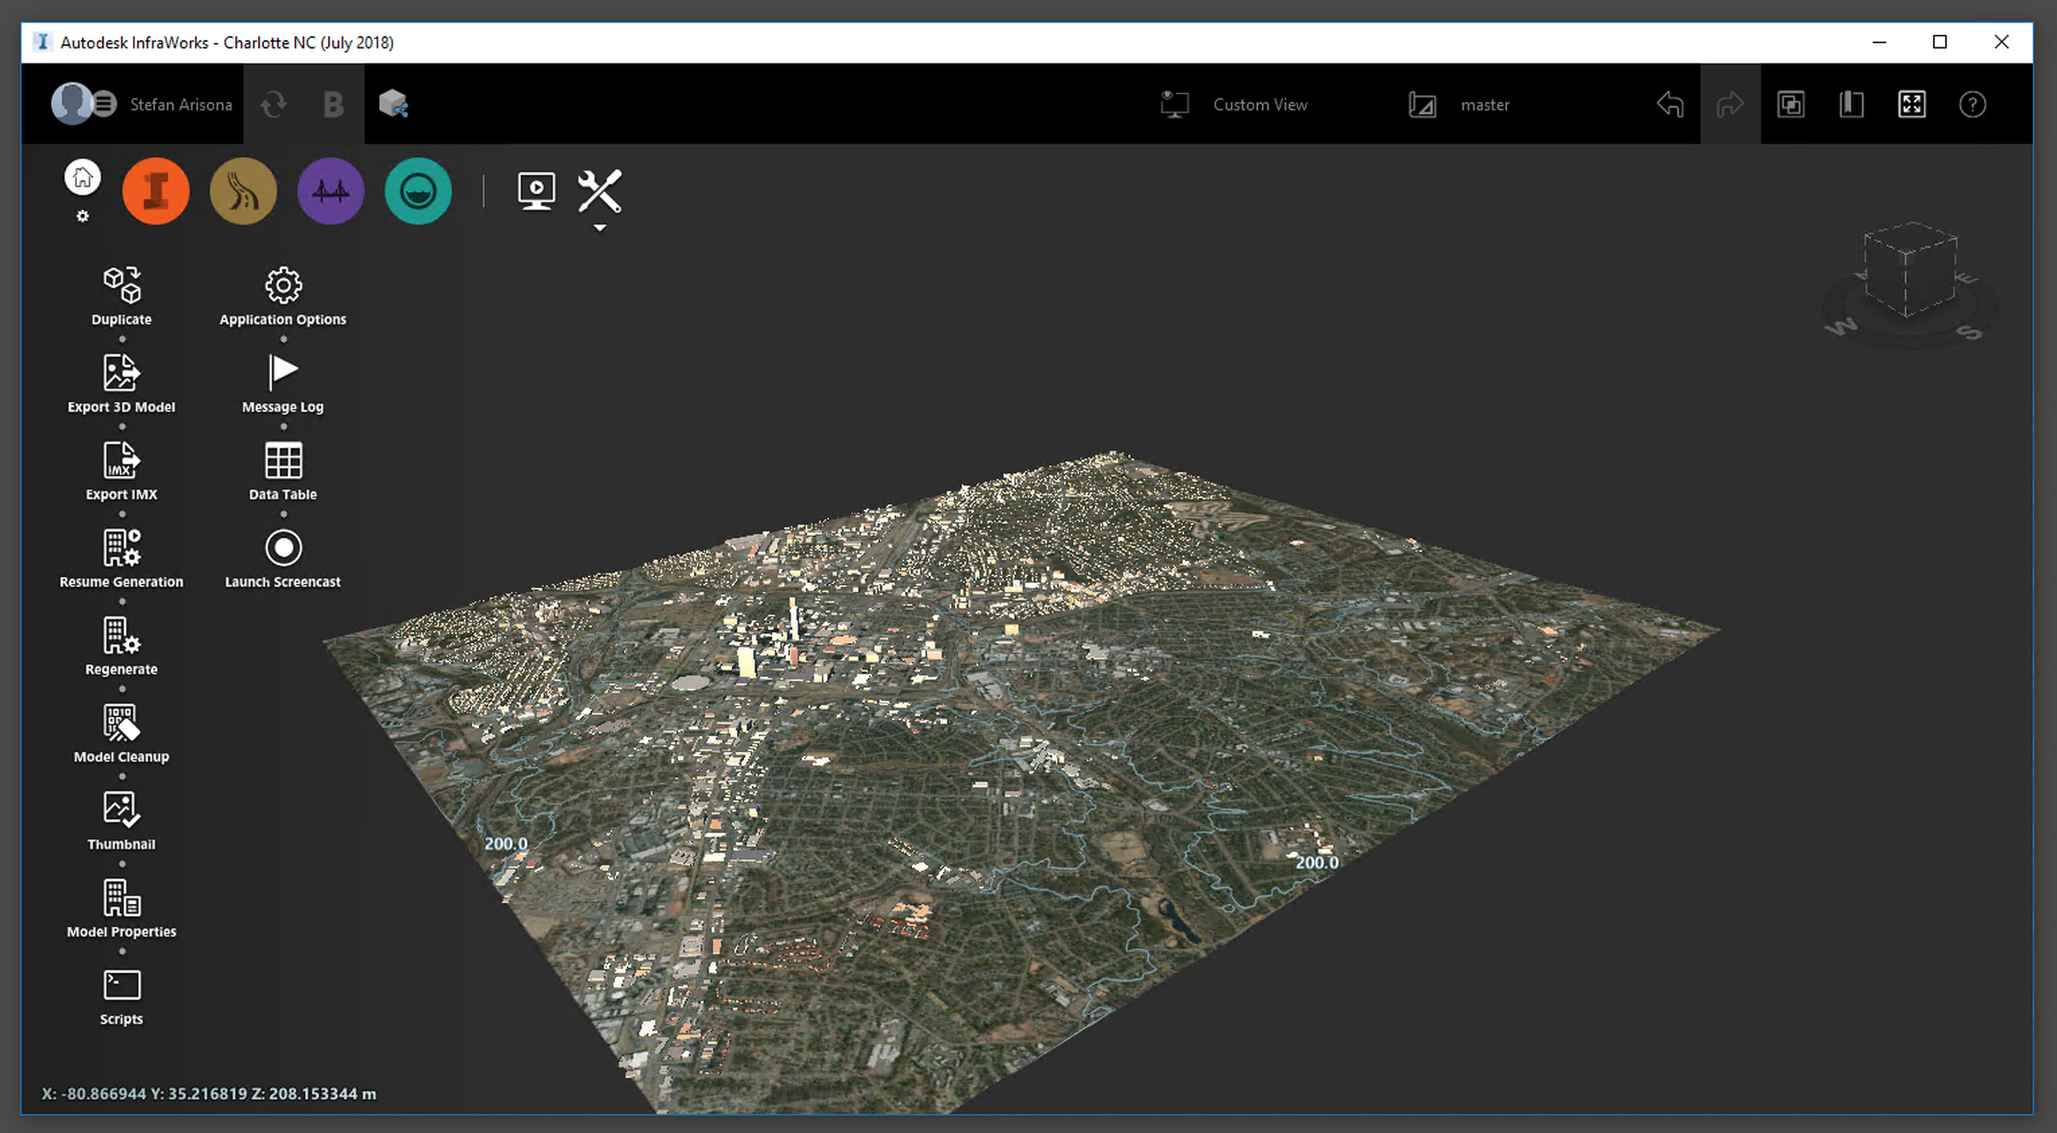Open Model Properties

click(x=121, y=898)
